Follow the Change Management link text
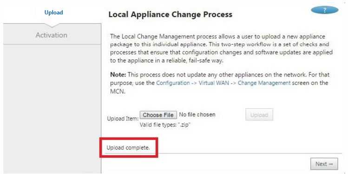This screenshot has height=174, width=348. (264, 83)
